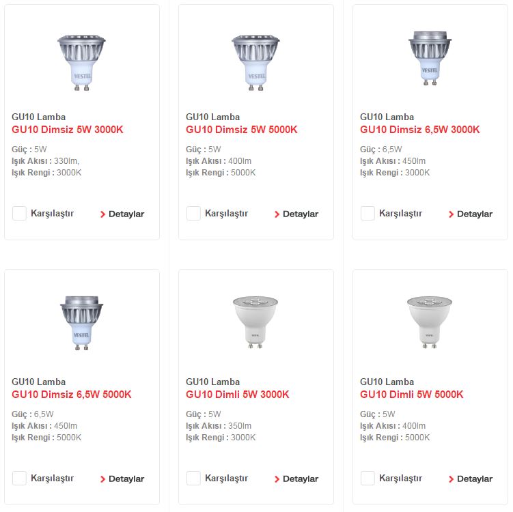Click the GU10 Dimsiz 6,5W 5000K lamp image
This screenshot has height=512, width=513.
click(82, 323)
